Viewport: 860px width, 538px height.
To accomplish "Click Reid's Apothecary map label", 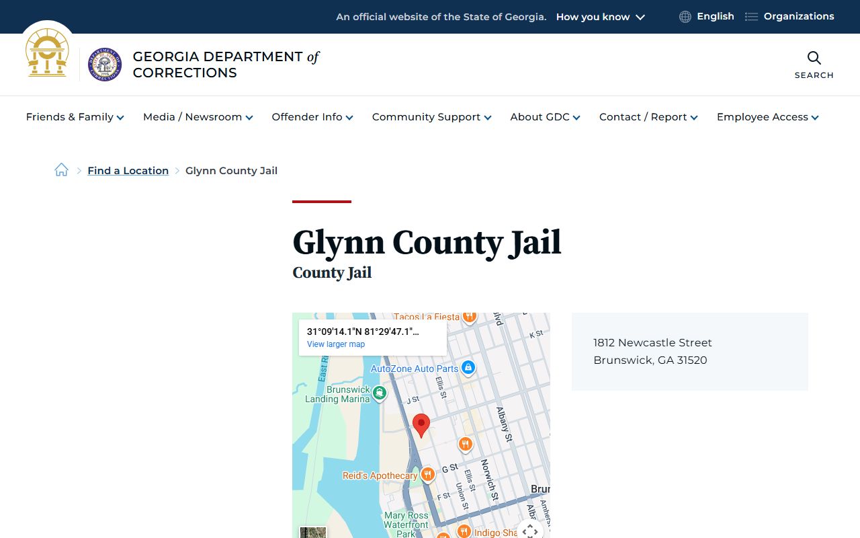I will 380,475.
